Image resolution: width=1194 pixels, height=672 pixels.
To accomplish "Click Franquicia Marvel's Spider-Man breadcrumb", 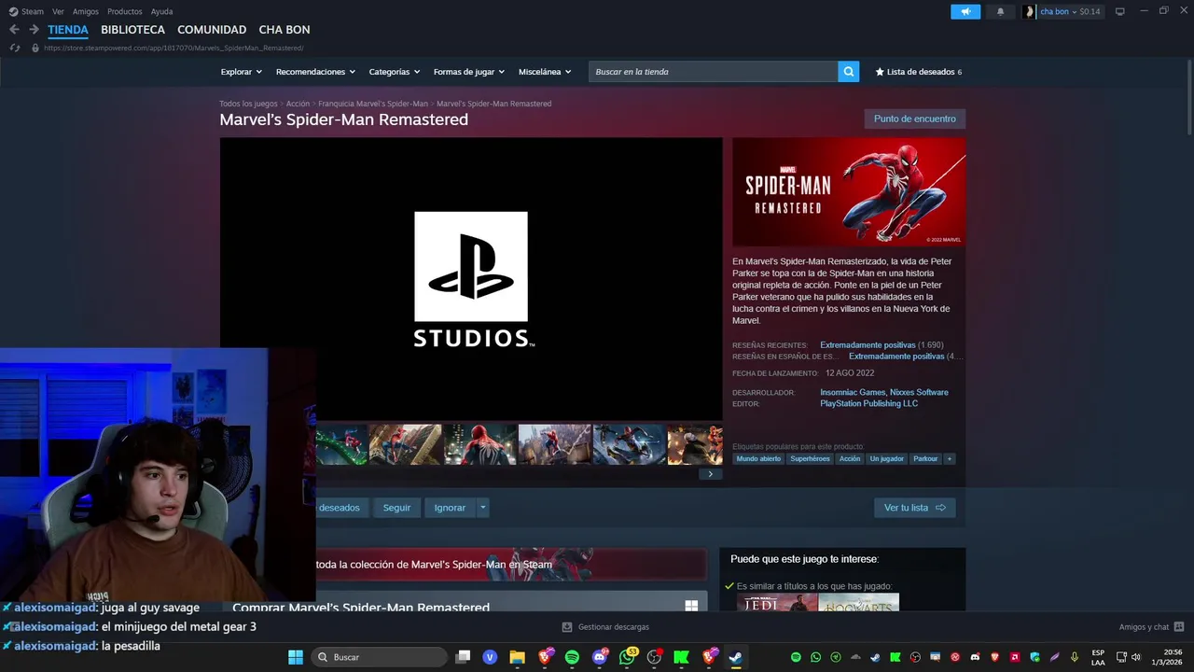I will click(x=373, y=104).
